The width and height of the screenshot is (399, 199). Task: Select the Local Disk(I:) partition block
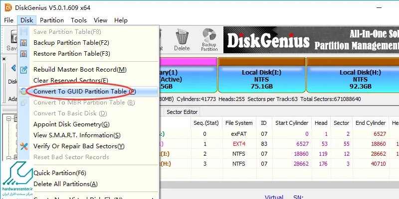point(261,75)
